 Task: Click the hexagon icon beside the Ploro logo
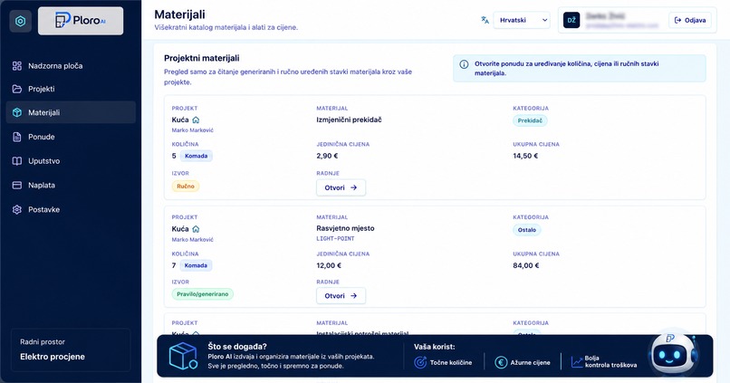[21, 21]
